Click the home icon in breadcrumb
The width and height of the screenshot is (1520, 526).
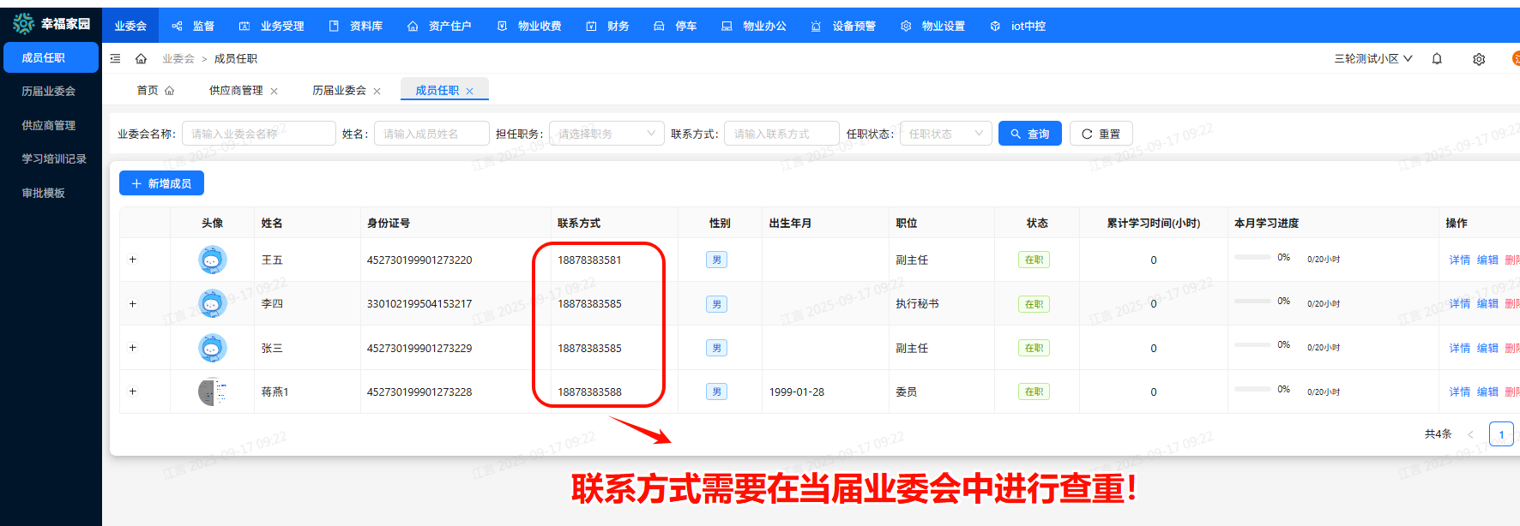[141, 59]
